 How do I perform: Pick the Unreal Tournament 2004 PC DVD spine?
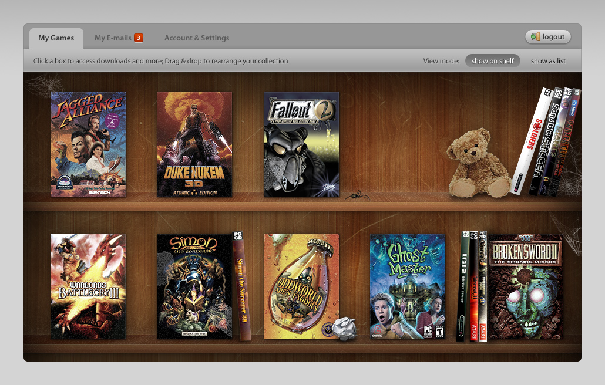point(483,286)
